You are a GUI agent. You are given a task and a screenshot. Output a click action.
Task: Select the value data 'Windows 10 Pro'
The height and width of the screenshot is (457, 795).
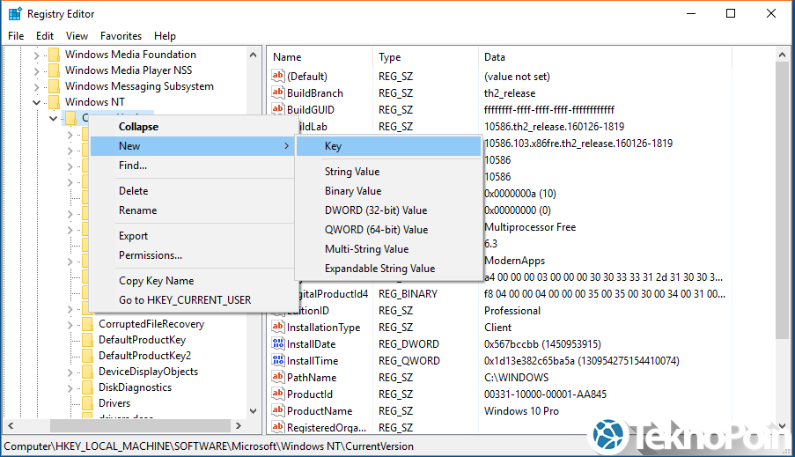[x=521, y=411]
